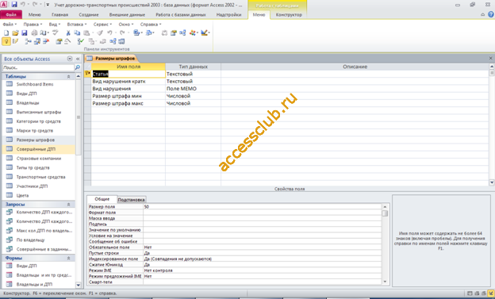Select the Страховые компании table

39,158
